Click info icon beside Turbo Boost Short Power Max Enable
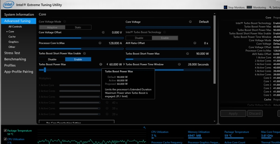The width and height of the screenshot is (280, 144). (85, 53)
